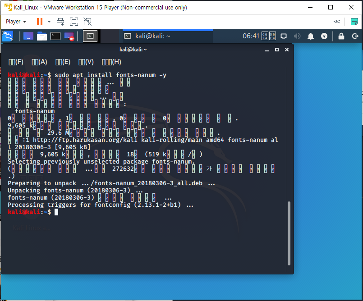Click the 'Unpacking fonts-nanum (20180306-3)' line
363x301 pixels.
pyautogui.click(x=75, y=191)
